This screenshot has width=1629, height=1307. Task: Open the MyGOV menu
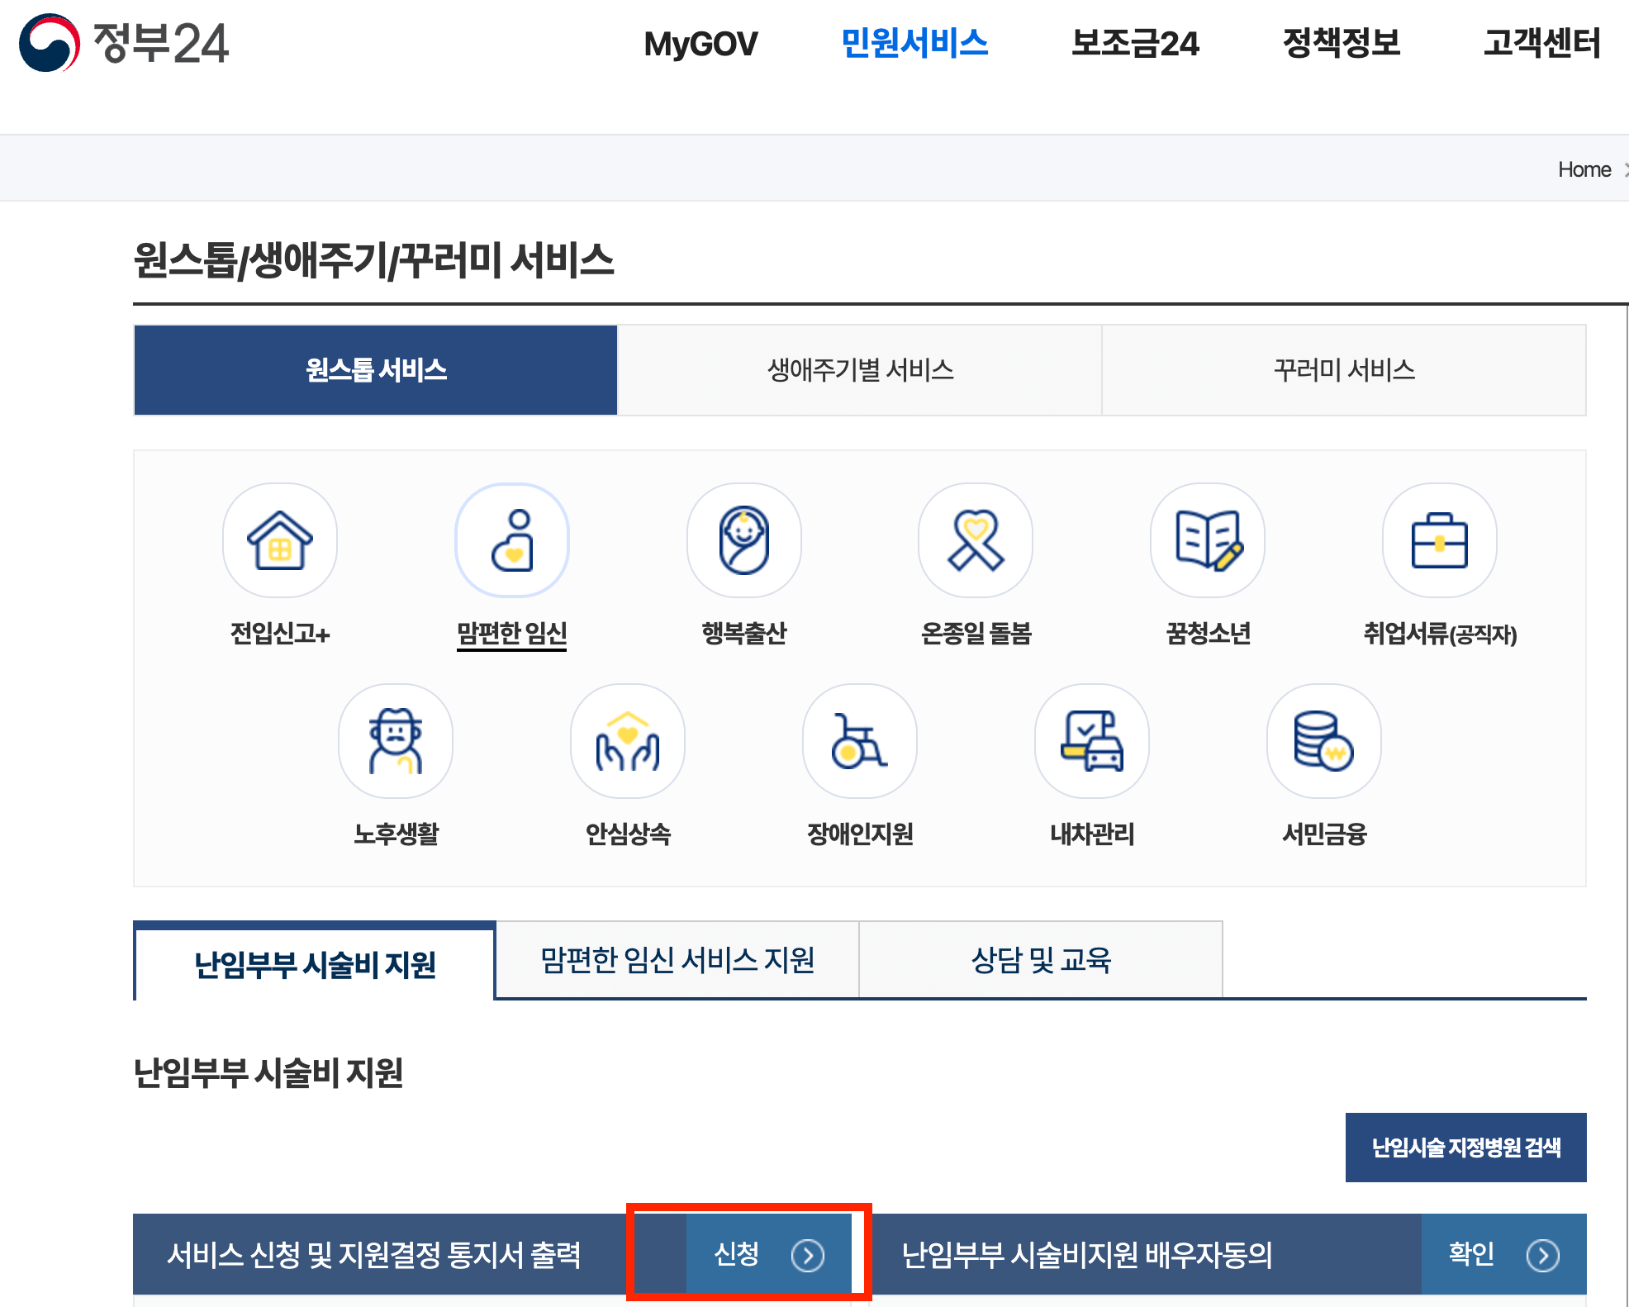(701, 44)
